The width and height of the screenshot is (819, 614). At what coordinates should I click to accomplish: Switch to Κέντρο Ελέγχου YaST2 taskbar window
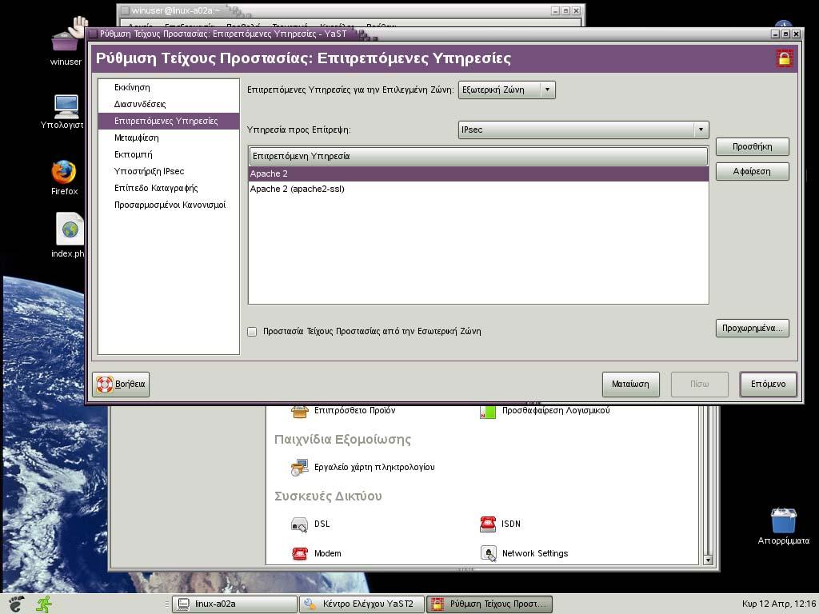point(362,604)
